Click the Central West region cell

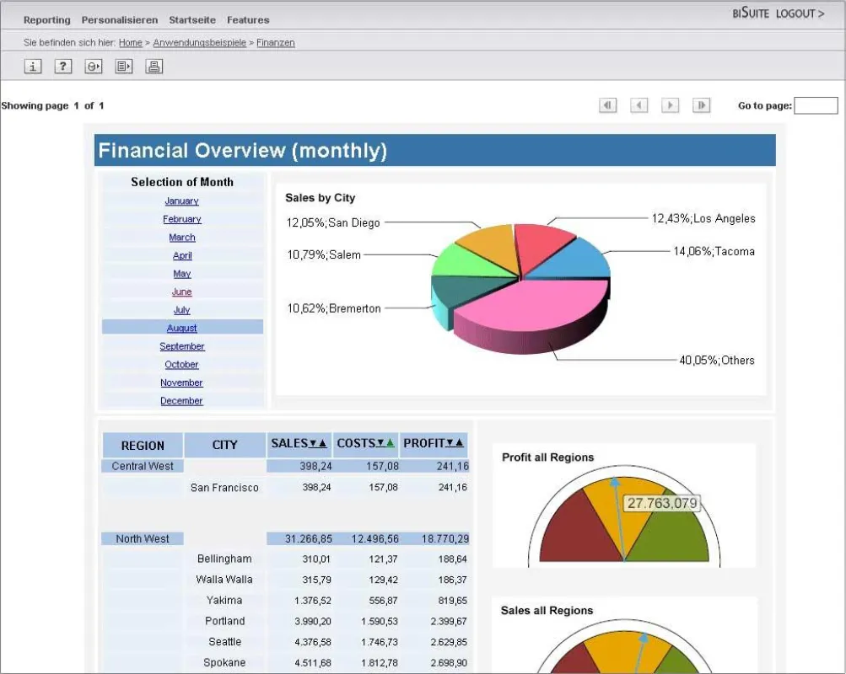143,466
